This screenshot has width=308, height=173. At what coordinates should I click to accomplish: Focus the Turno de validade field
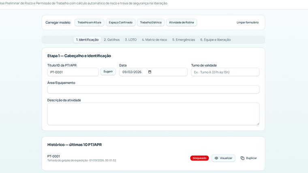225,72
